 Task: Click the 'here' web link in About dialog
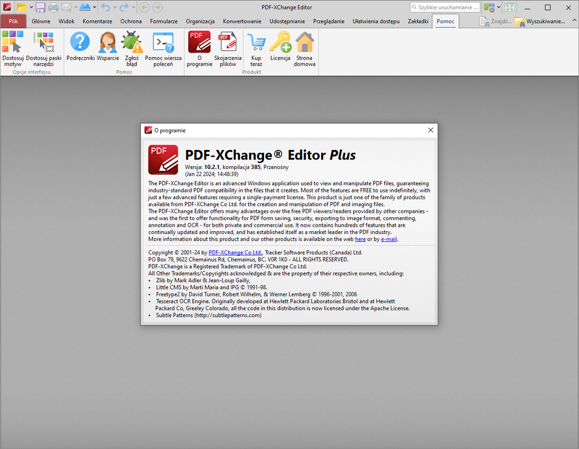click(361, 239)
